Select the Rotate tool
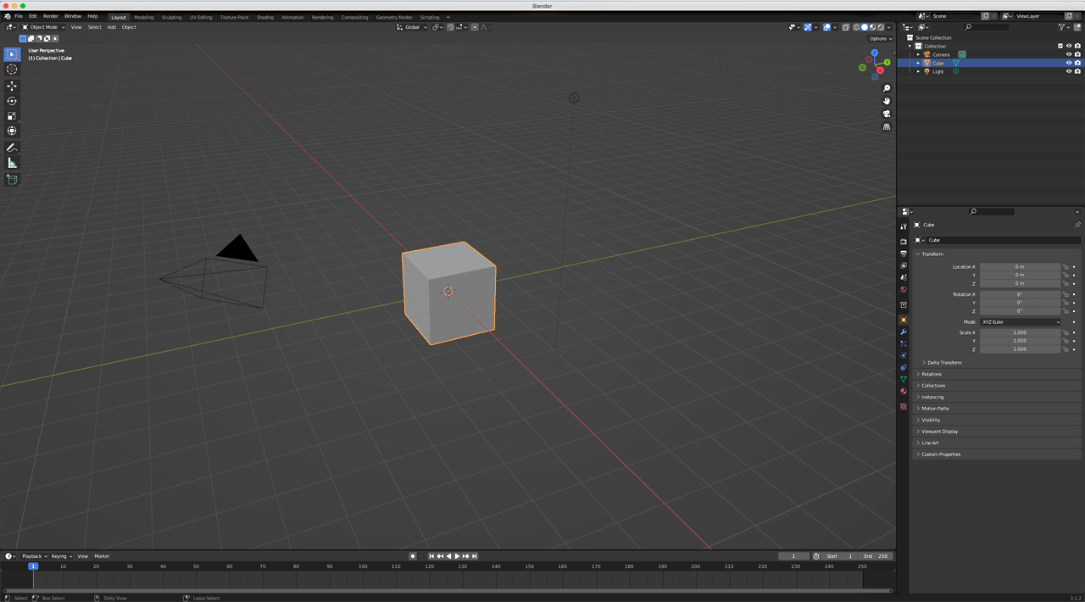 (12, 101)
